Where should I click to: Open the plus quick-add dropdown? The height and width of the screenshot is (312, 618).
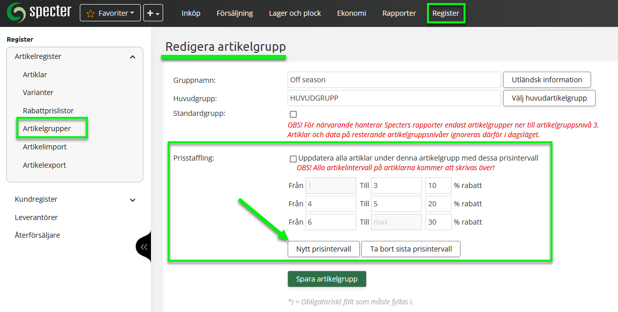(x=153, y=13)
